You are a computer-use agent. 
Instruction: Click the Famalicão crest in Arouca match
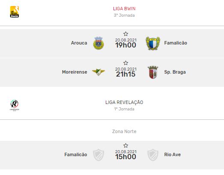coord(153,43)
